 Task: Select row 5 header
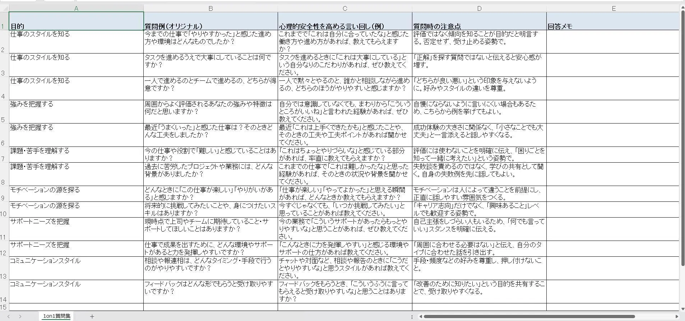click(4, 112)
